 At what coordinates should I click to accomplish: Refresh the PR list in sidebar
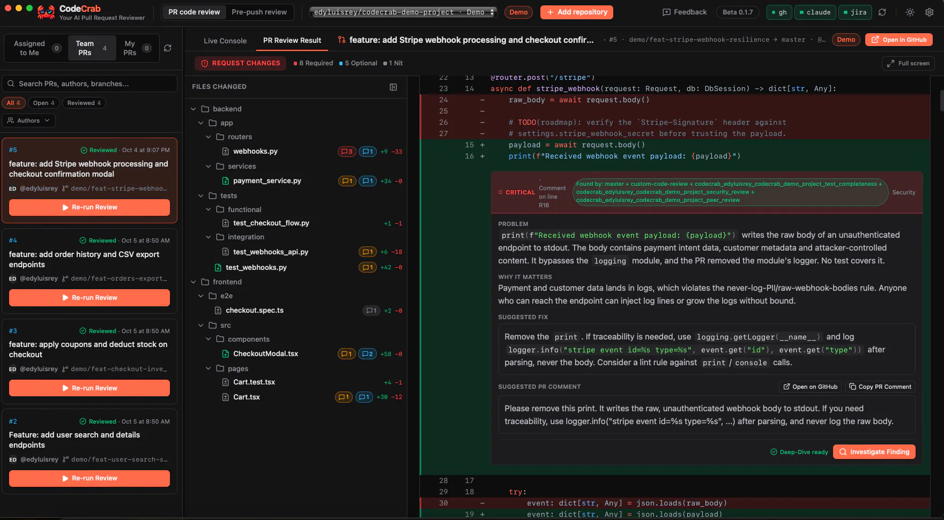click(x=168, y=48)
